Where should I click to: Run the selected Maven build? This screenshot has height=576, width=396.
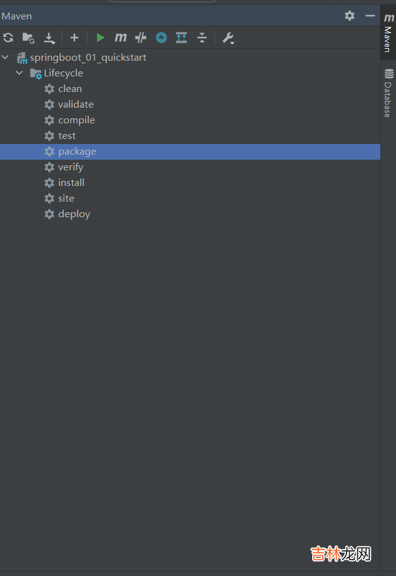[x=100, y=38]
